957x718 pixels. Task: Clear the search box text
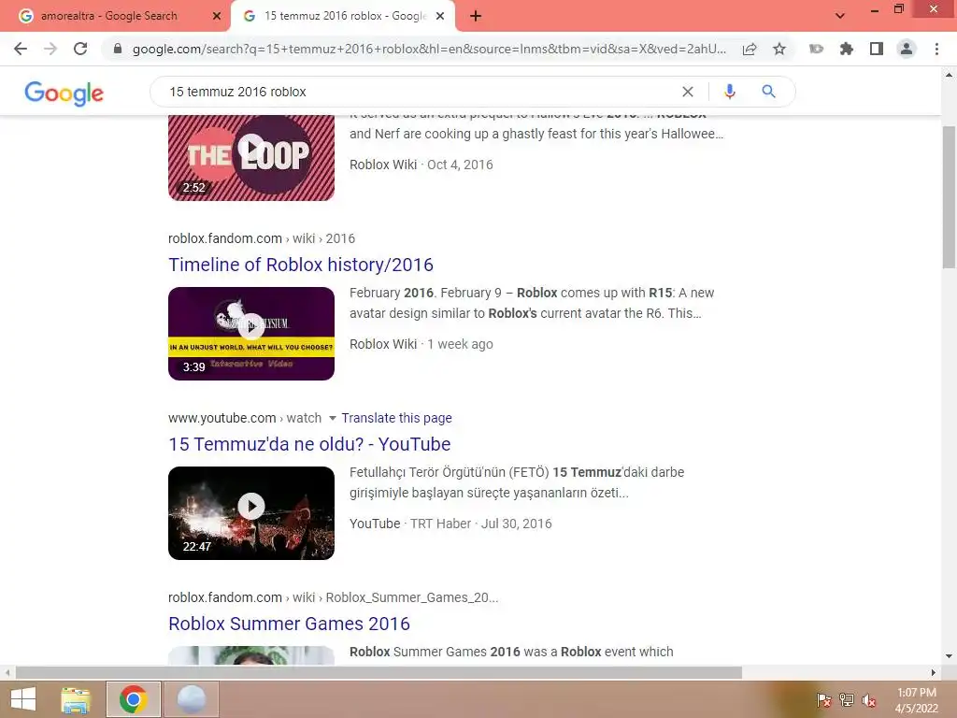click(x=688, y=92)
